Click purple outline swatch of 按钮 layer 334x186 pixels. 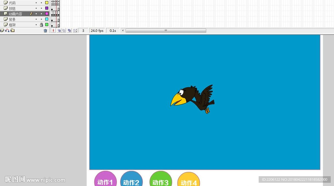point(47,8)
